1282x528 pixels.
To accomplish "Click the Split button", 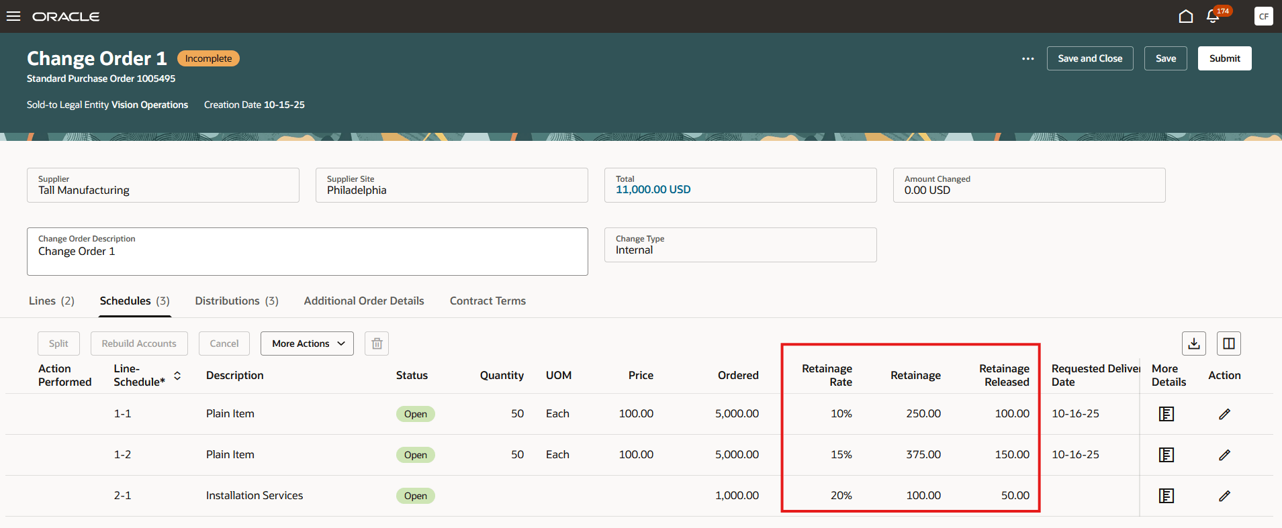I will tap(58, 344).
